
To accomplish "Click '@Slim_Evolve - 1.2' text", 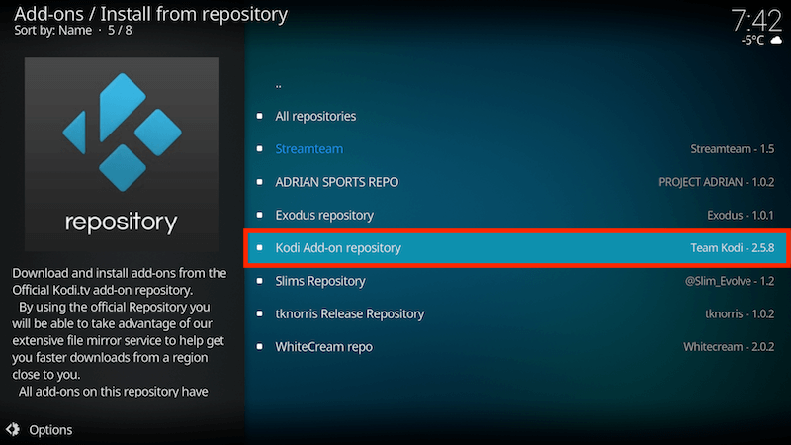I will coord(730,281).
